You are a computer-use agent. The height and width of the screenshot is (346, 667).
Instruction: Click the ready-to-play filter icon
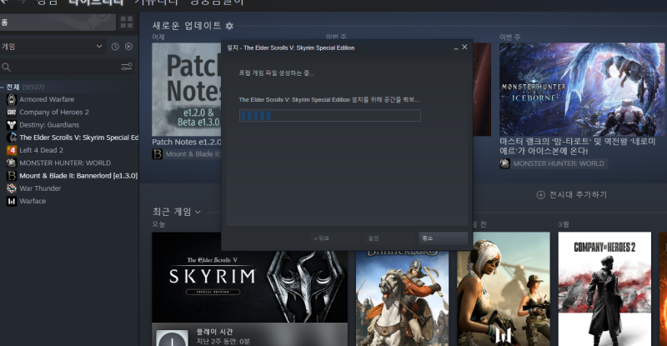(x=129, y=47)
